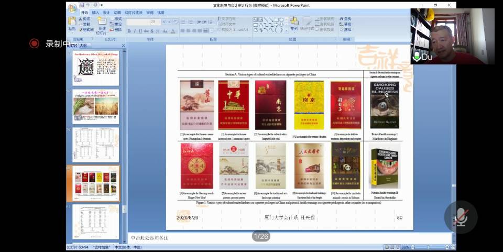
Task: Click the Find (查找) icon
Action: click(x=345, y=19)
